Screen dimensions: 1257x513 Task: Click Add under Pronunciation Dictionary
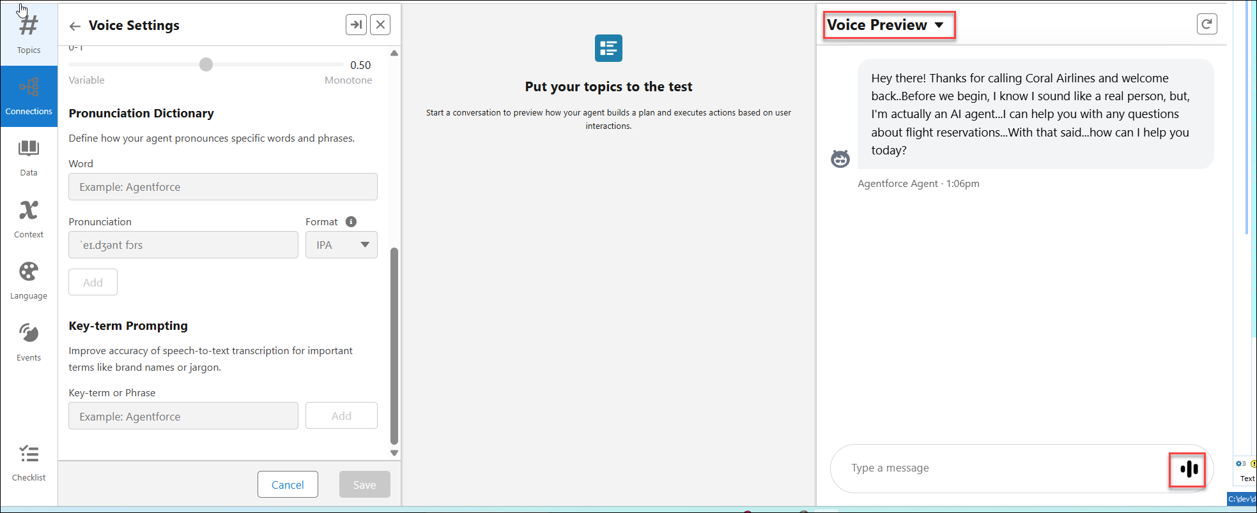93,282
